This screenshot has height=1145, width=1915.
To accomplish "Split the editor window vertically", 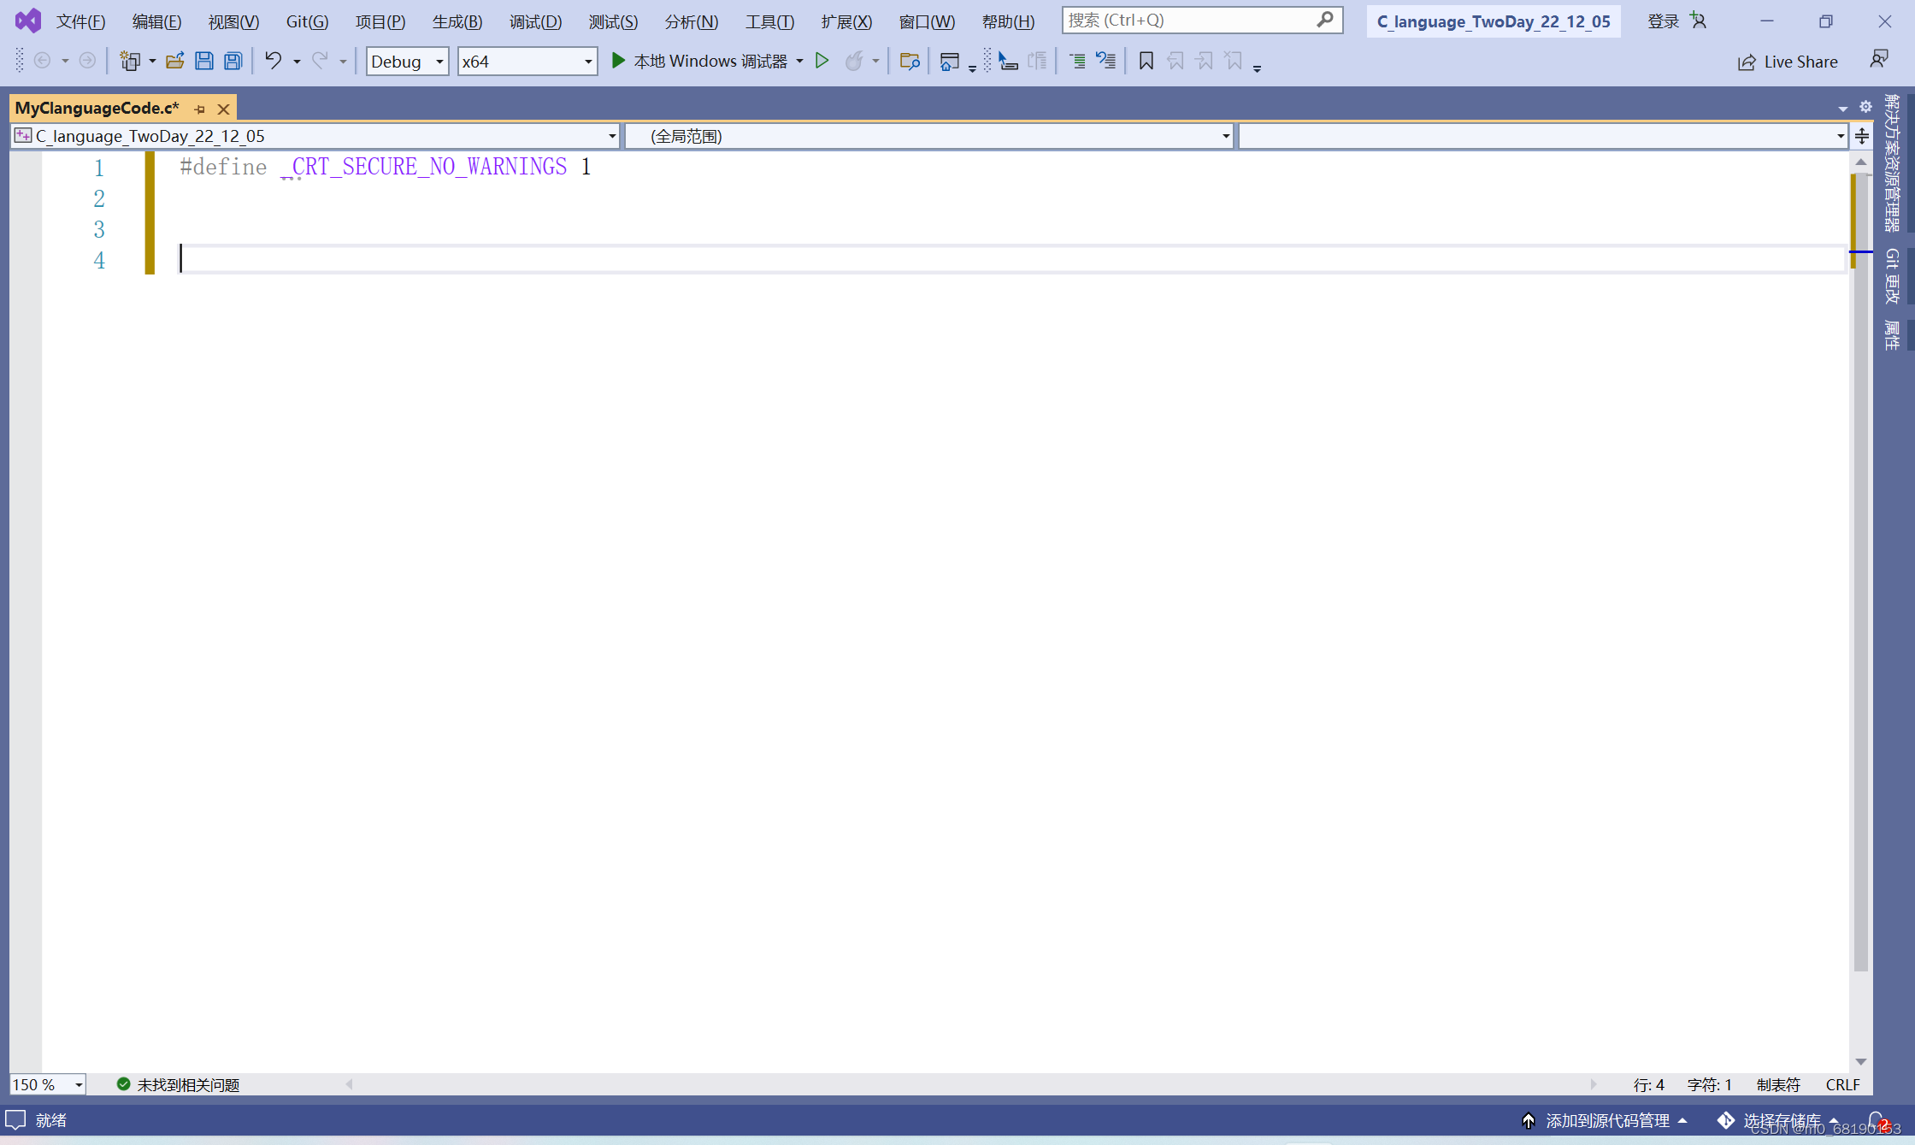I will point(1862,136).
